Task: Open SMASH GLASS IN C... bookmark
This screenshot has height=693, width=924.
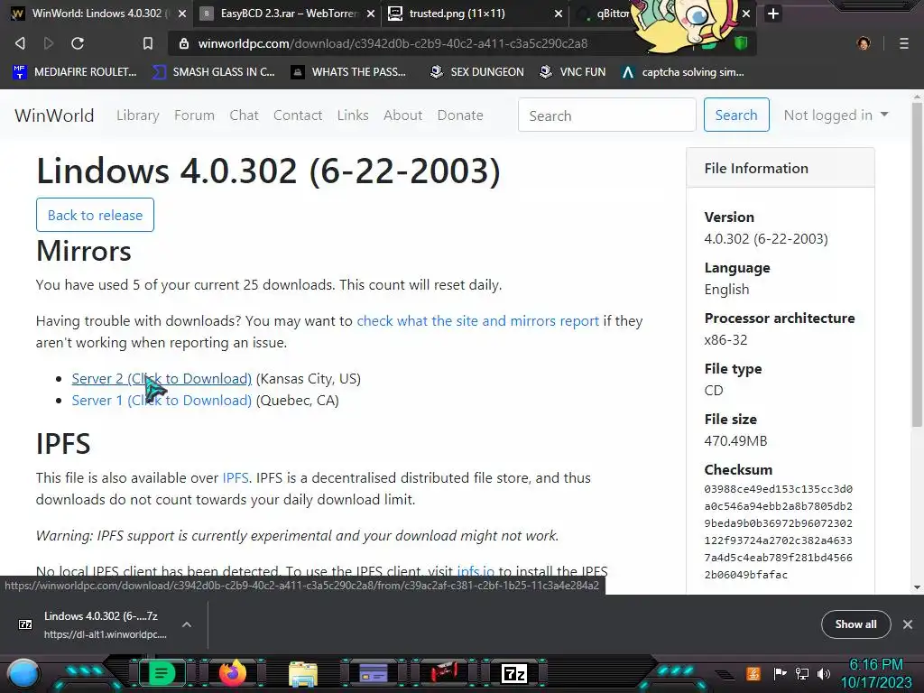Action: point(213,72)
